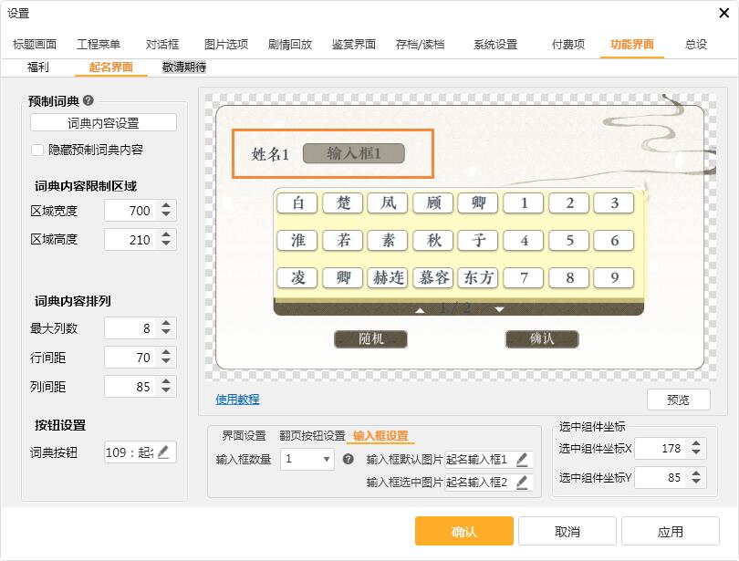Click help icon next to 输入框数量 dropdown
Screen dimensions: 739x561
(x=348, y=460)
